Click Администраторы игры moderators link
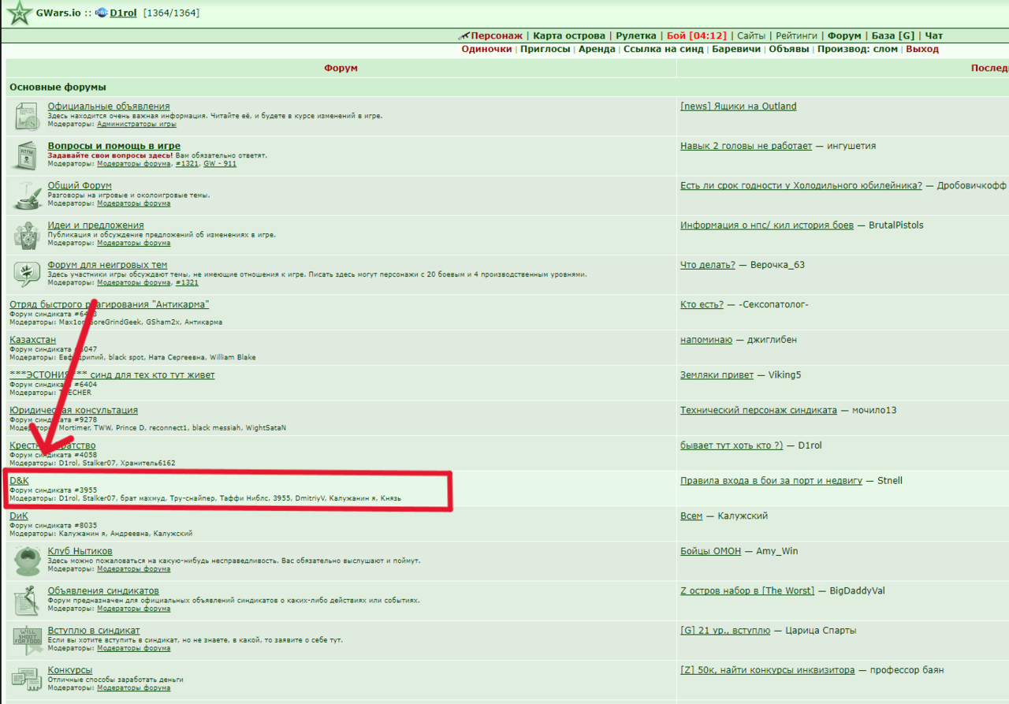 point(136,125)
